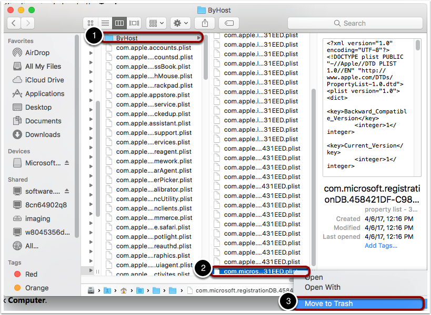Open Documents from sidebar
431x315 pixels.
tap(43, 121)
